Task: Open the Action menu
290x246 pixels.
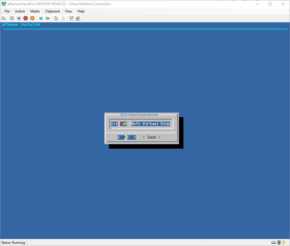Action: 20,11
